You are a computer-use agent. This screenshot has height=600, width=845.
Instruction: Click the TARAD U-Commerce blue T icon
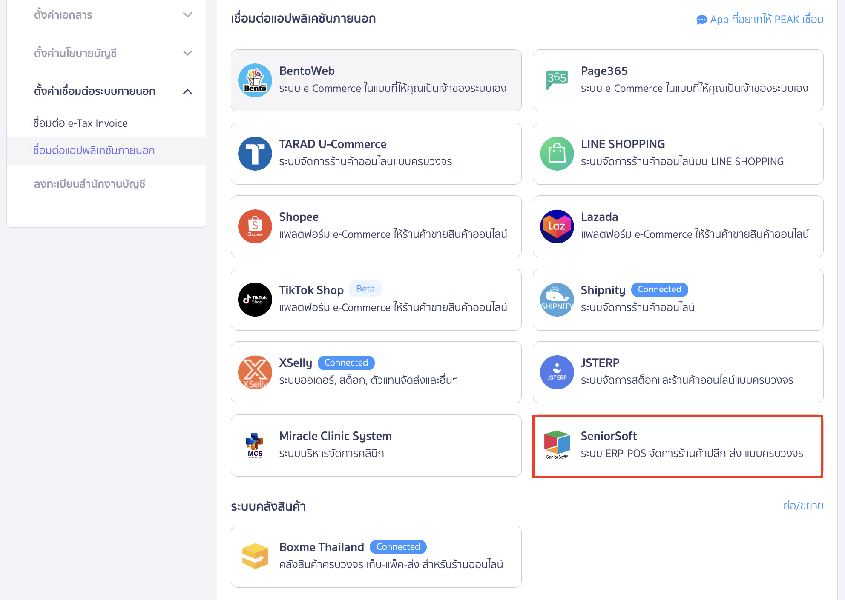255,154
